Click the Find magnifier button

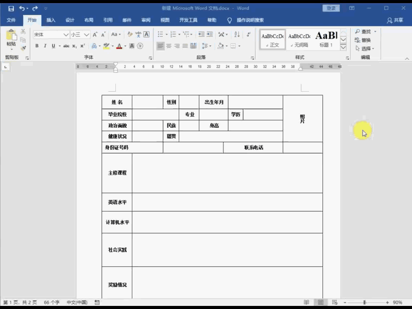(363, 31)
